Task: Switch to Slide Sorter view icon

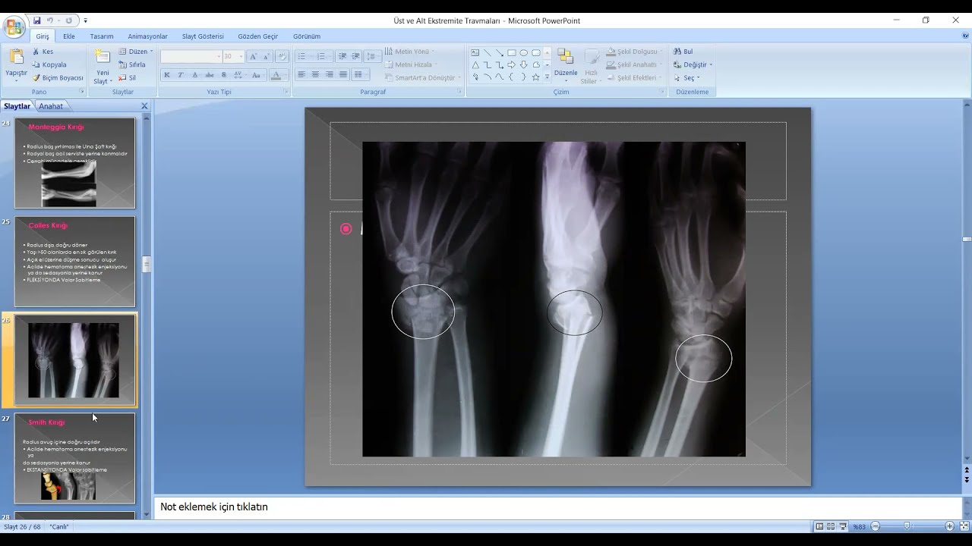Action: [831, 526]
